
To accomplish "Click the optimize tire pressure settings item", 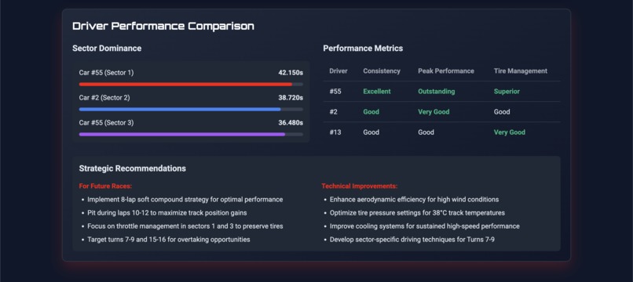I will (x=418, y=213).
